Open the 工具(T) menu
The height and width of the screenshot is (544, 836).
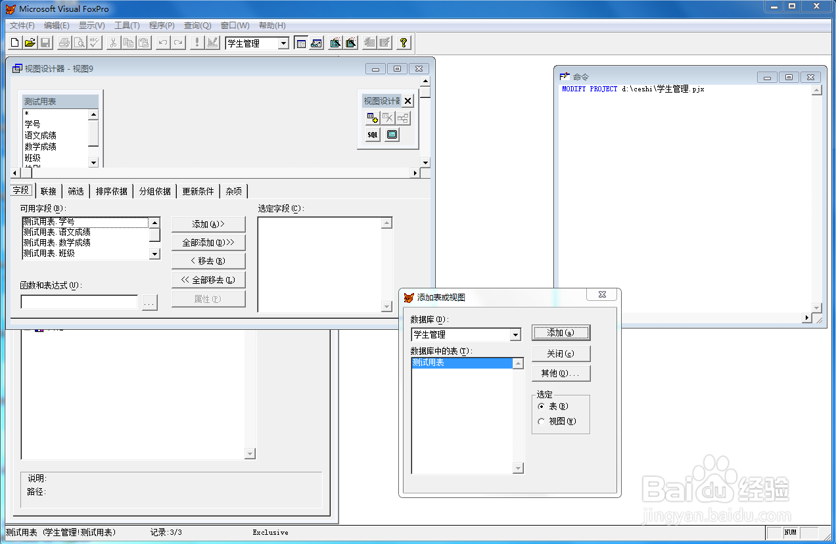click(x=127, y=26)
